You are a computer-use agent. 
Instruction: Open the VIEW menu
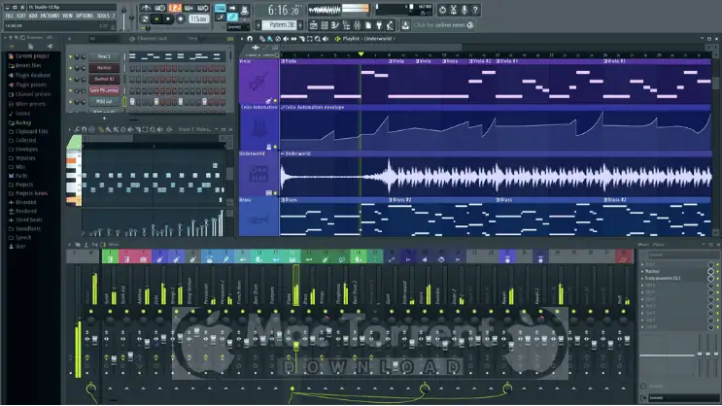coord(68,16)
